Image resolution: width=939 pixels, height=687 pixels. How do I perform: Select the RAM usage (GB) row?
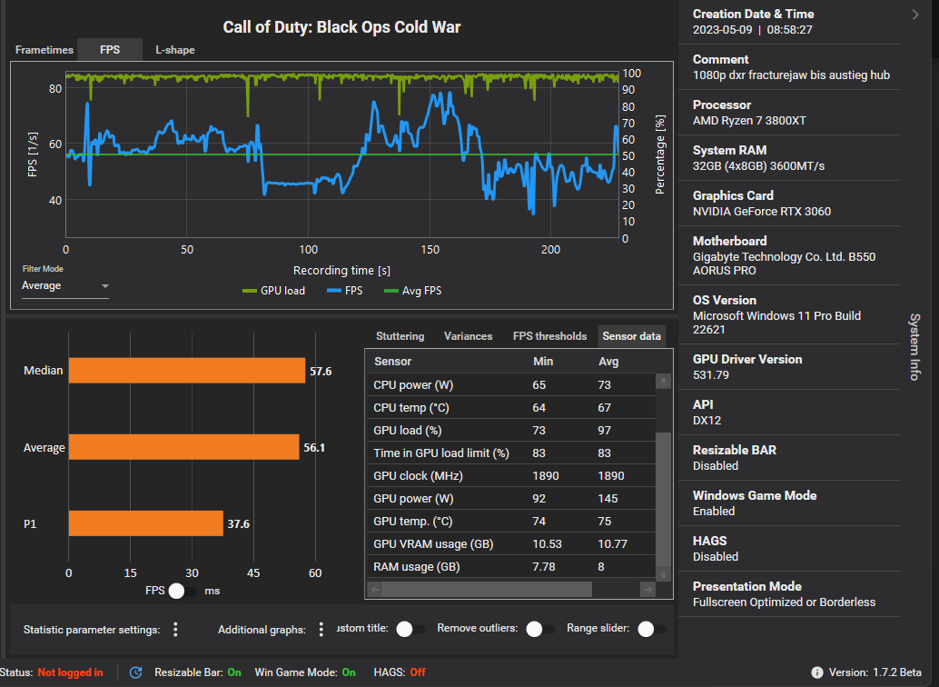[x=510, y=567]
